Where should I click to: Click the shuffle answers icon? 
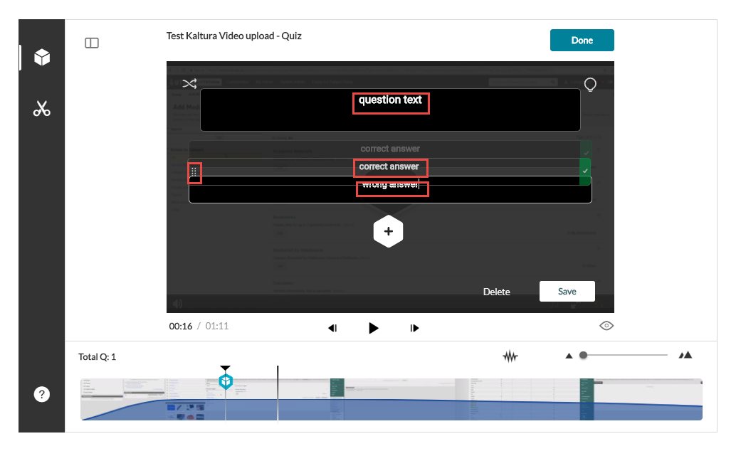[189, 84]
